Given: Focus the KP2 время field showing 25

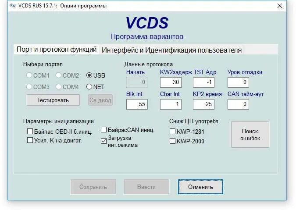Looking at the screenshot, I should point(203,104).
